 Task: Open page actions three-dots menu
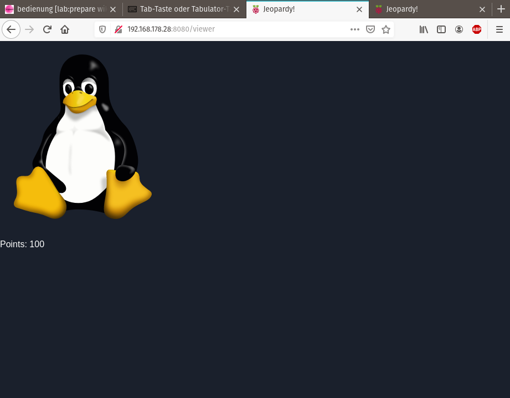pos(355,29)
